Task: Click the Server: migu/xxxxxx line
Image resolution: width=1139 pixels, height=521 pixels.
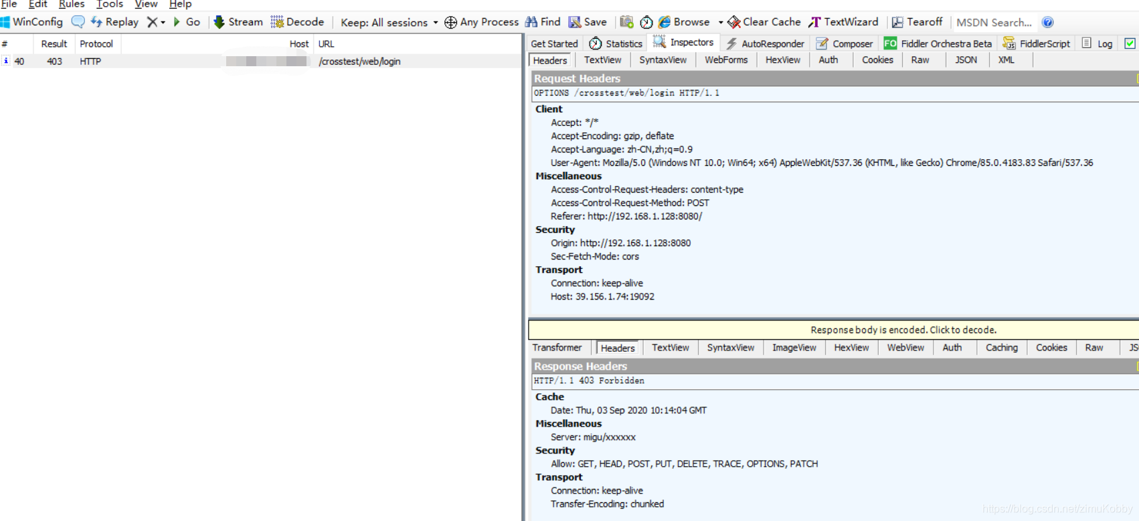Action: (593, 437)
